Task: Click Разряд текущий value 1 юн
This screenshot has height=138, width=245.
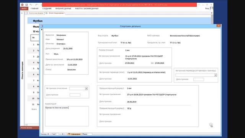Action: (x=127, y=50)
